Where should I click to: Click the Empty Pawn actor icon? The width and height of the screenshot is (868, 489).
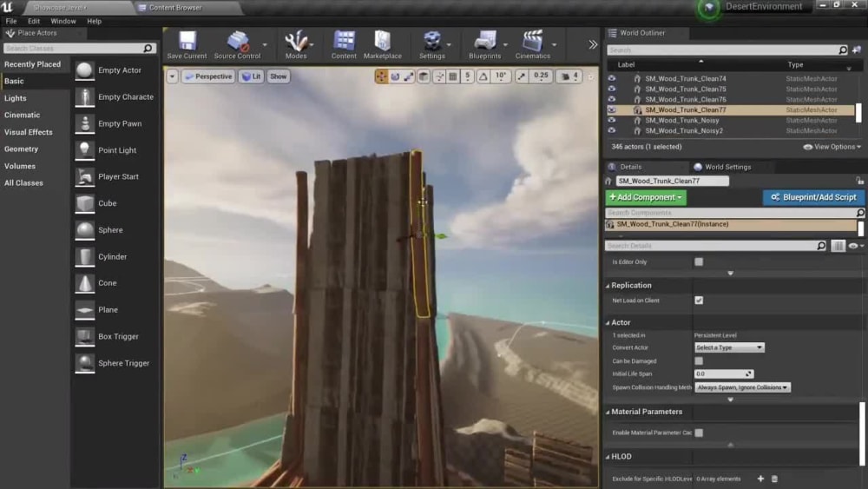85,123
